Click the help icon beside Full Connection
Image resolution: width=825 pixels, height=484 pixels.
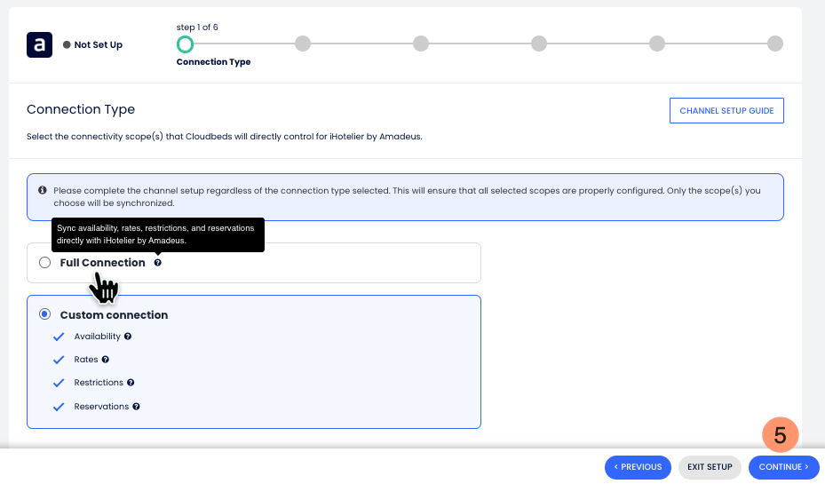(158, 263)
